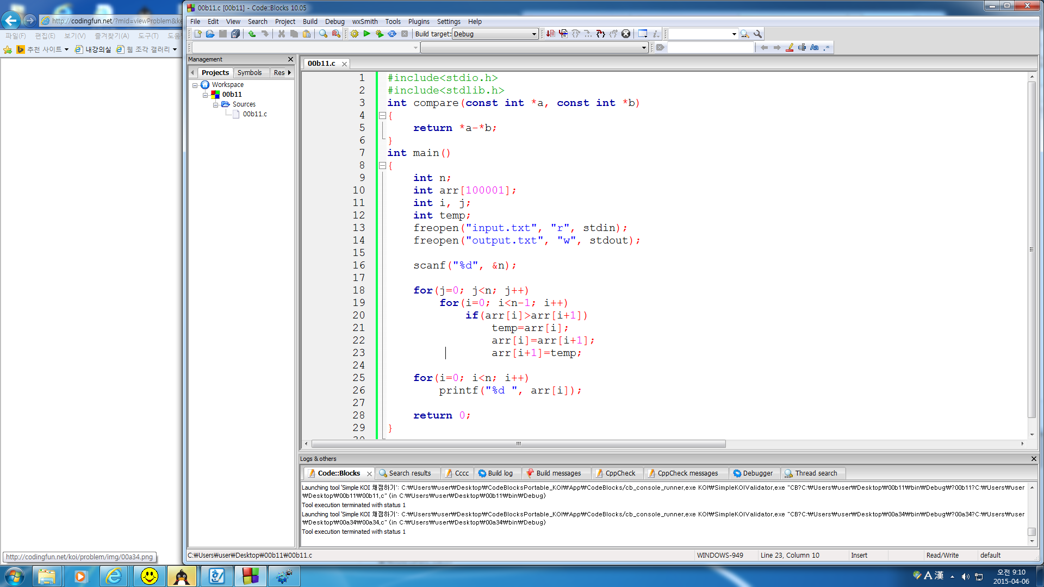1044x587 pixels.
Task: Undo the last edit using toolbar arrow
Action: click(x=252, y=34)
